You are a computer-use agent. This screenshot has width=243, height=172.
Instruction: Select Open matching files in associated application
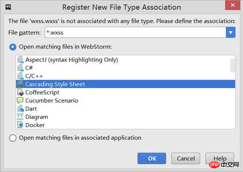tap(13, 138)
